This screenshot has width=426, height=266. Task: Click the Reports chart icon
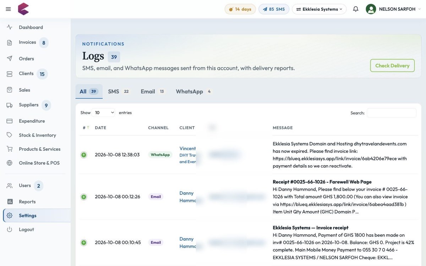point(10,201)
